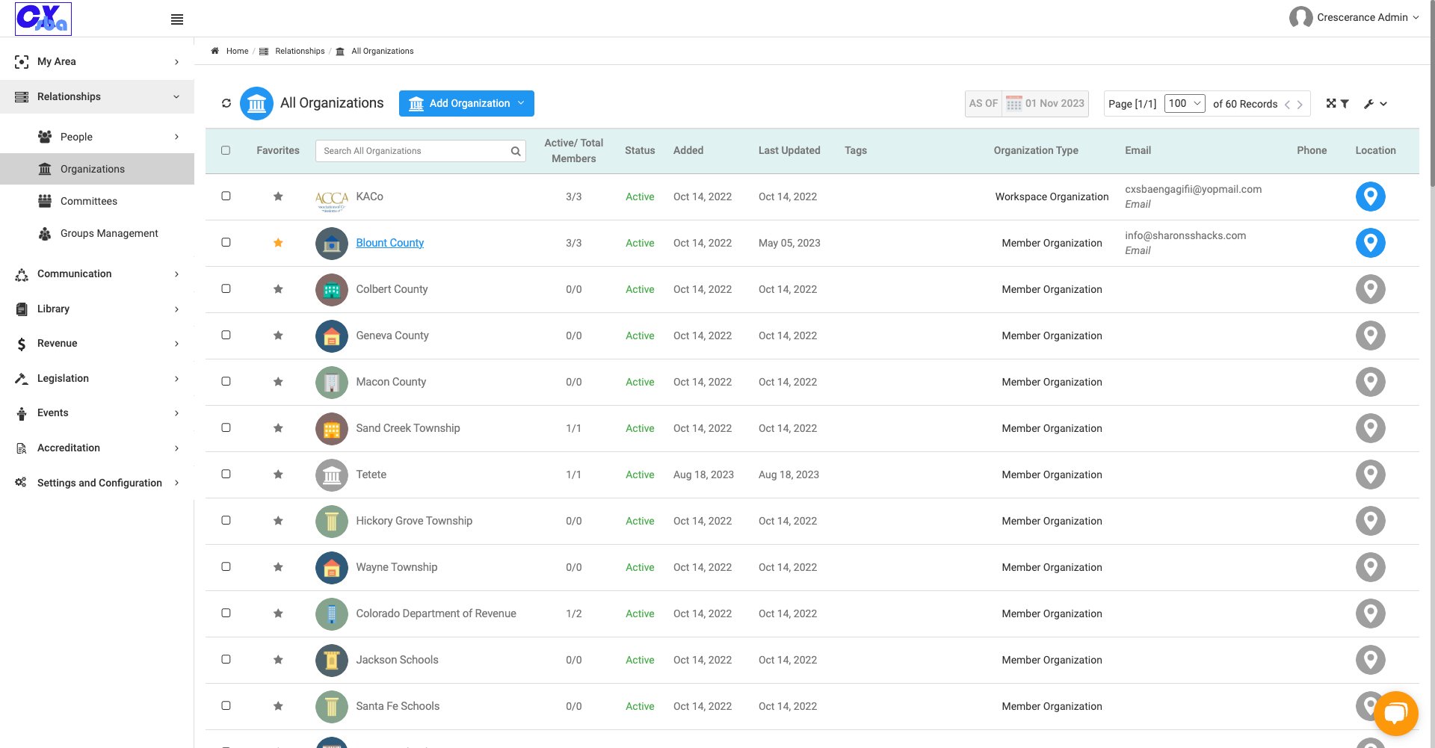The height and width of the screenshot is (748, 1435).
Task: Check the select-all header checkbox
Action: tap(226, 150)
